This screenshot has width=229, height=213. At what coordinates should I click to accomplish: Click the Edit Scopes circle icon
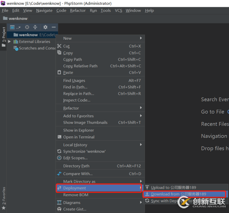[59, 158]
